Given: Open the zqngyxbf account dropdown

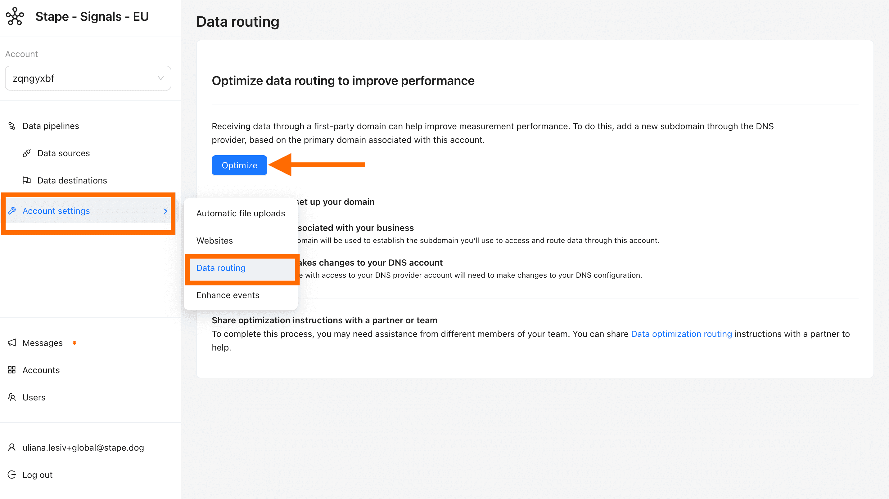Looking at the screenshot, I should (x=88, y=78).
